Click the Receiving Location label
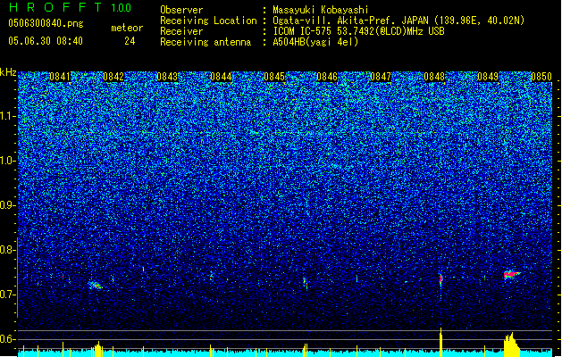 [x=208, y=21]
